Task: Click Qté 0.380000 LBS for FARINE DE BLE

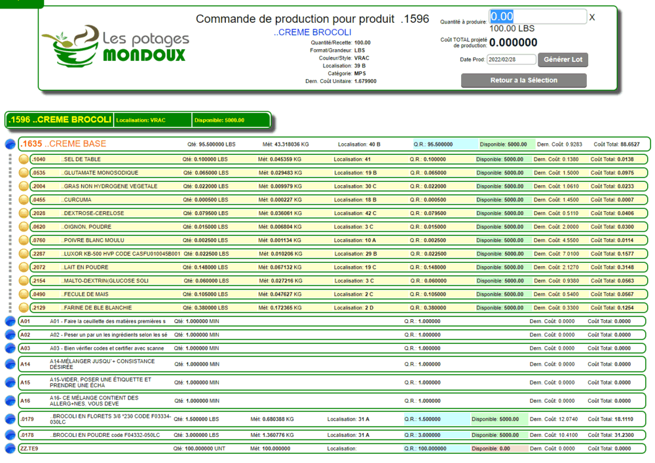Action: pyautogui.click(x=206, y=308)
